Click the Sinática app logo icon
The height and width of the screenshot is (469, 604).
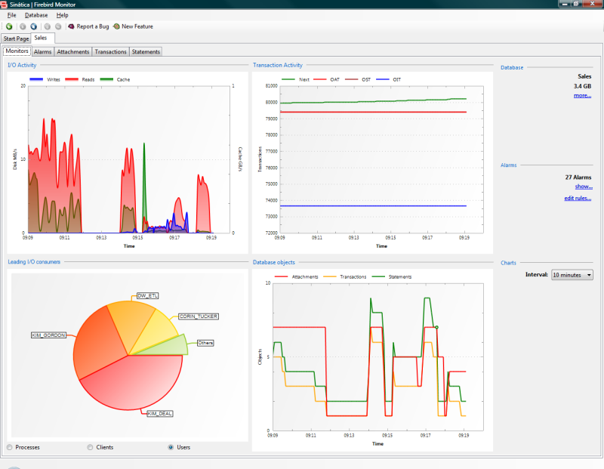point(4,5)
